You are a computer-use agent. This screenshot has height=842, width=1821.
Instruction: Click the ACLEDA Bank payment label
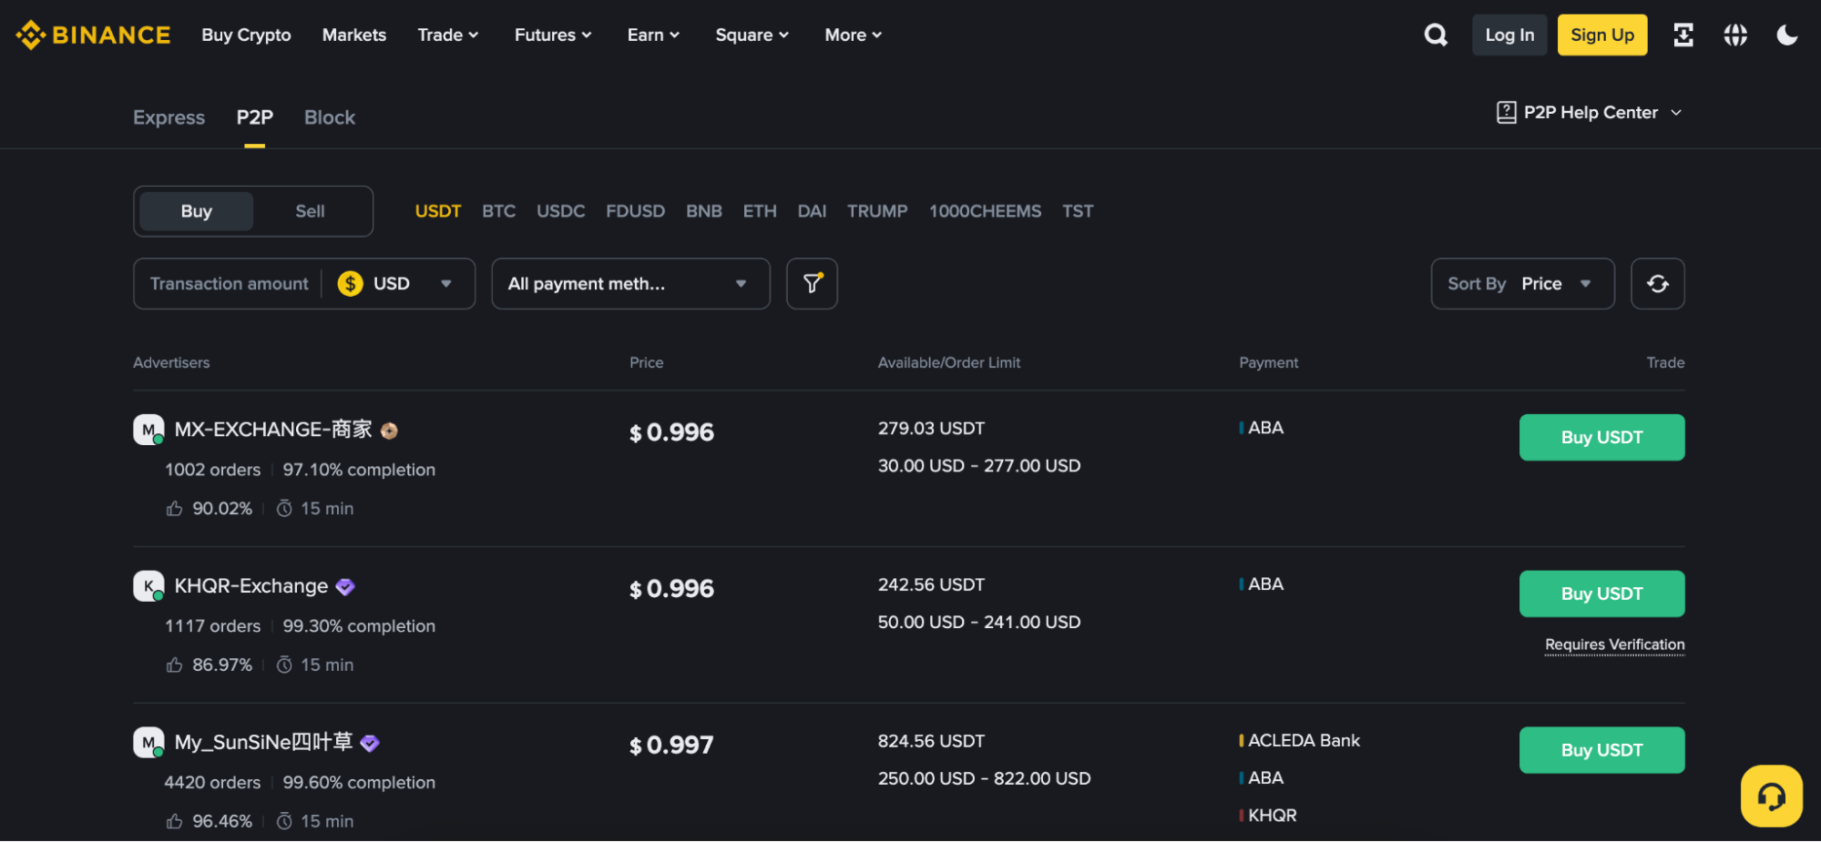pos(1304,741)
